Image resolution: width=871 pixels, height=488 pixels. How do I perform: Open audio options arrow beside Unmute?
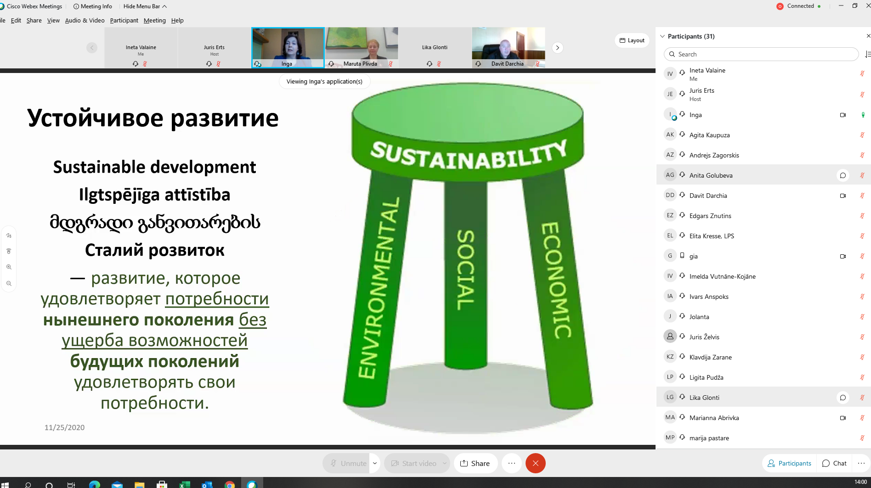coord(375,463)
